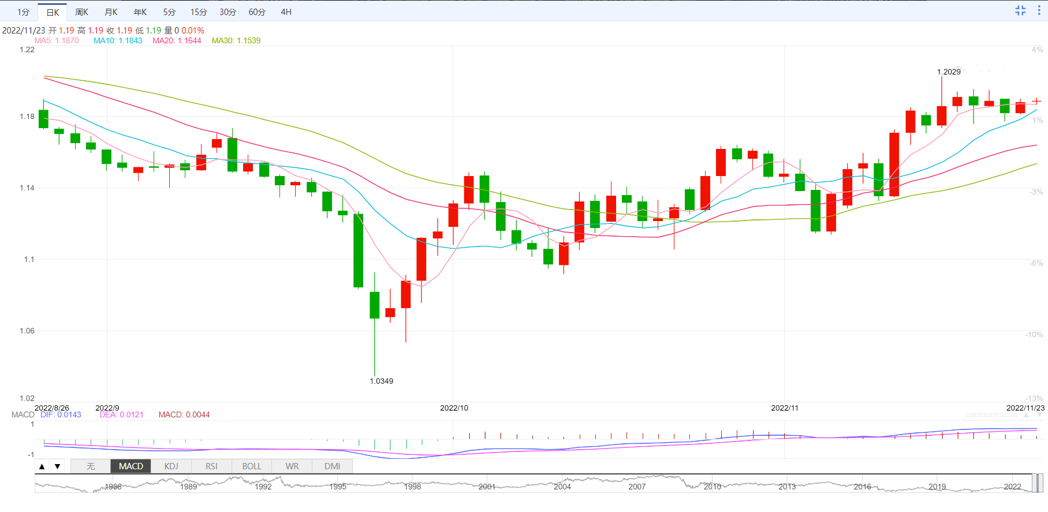Click the MACD: 0.0044 indicator value
This screenshot has height=512, width=1048.
pos(184,415)
